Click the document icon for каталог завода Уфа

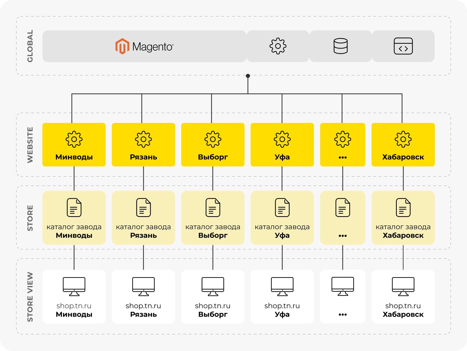[x=282, y=208]
